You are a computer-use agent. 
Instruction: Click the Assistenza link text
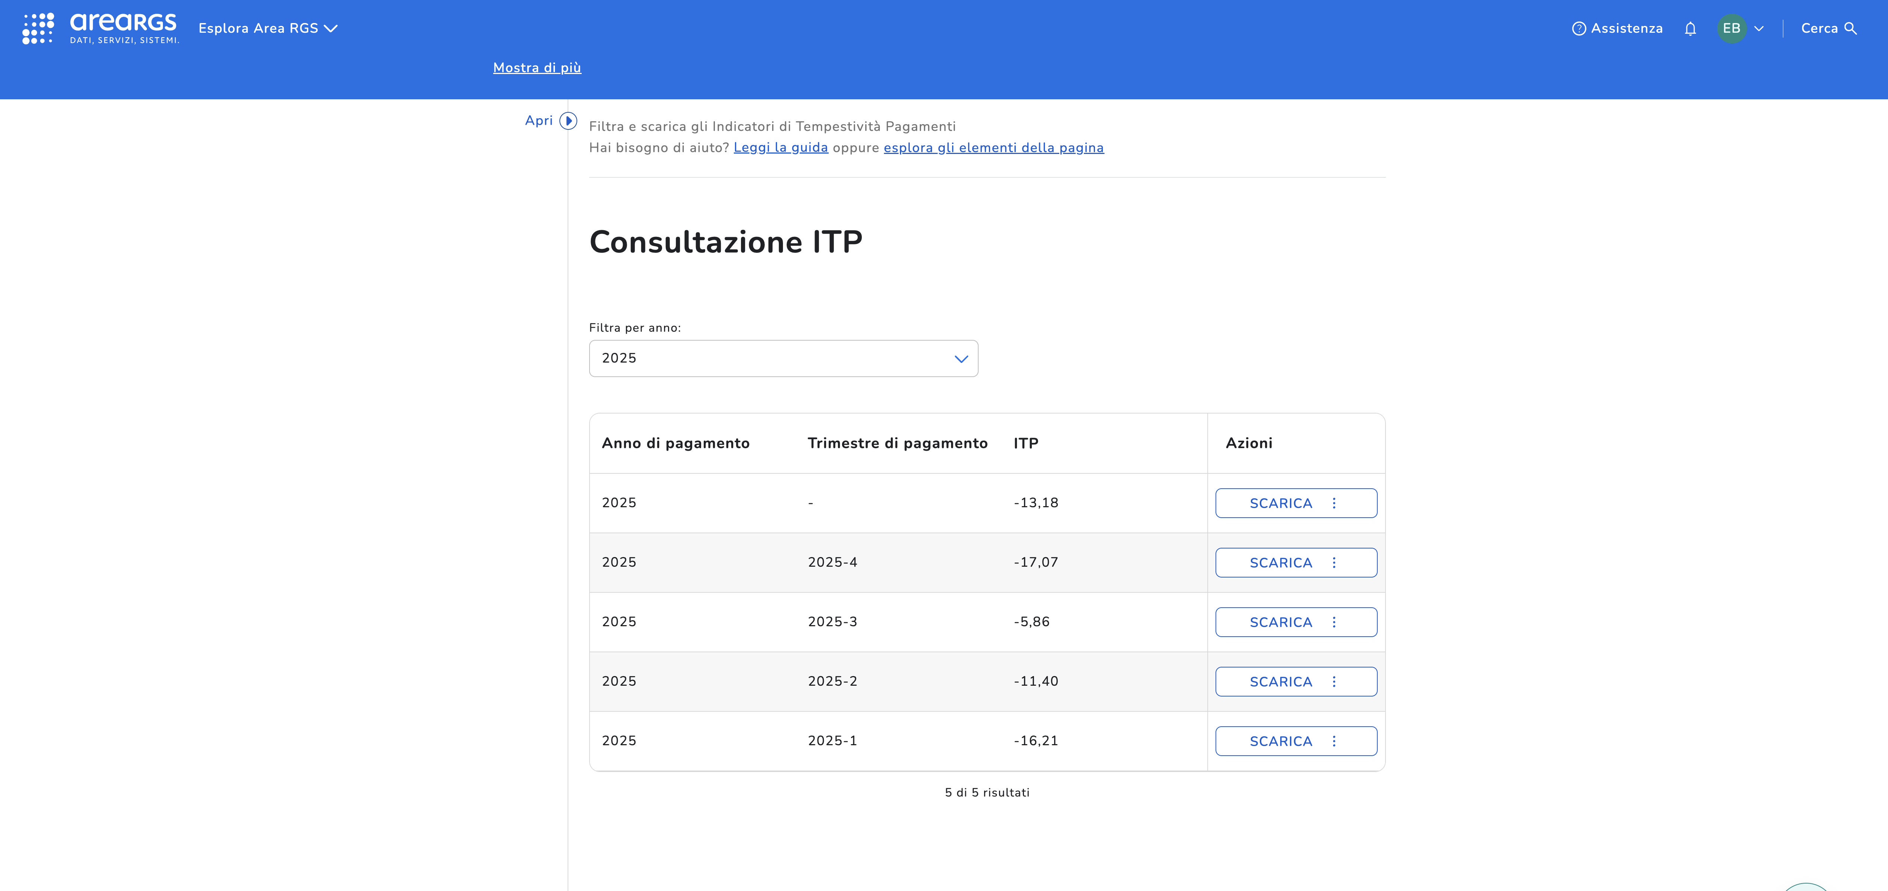pos(1627,29)
